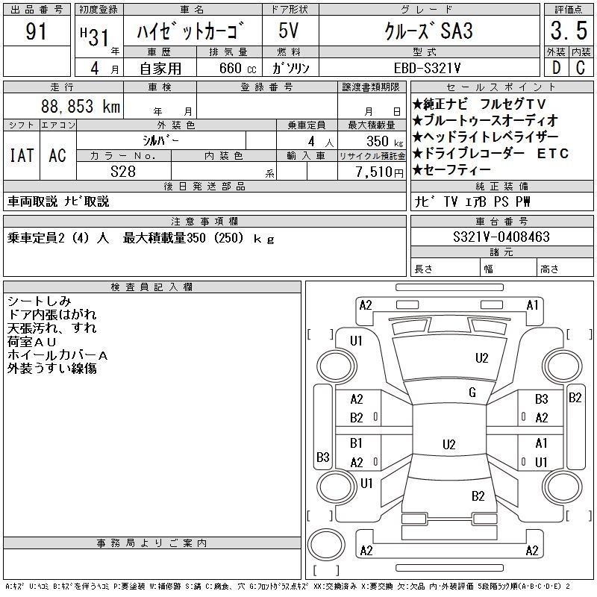Click the shift type IAT
The height and width of the screenshot is (597, 597).
[22, 155]
